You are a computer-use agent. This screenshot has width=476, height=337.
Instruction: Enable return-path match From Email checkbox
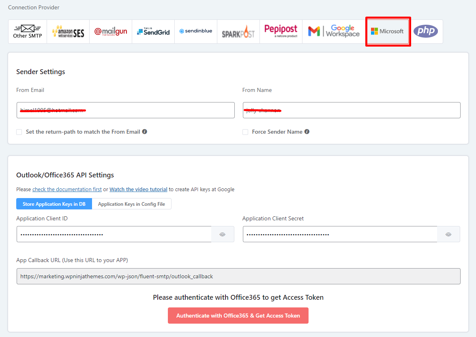coord(19,132)
